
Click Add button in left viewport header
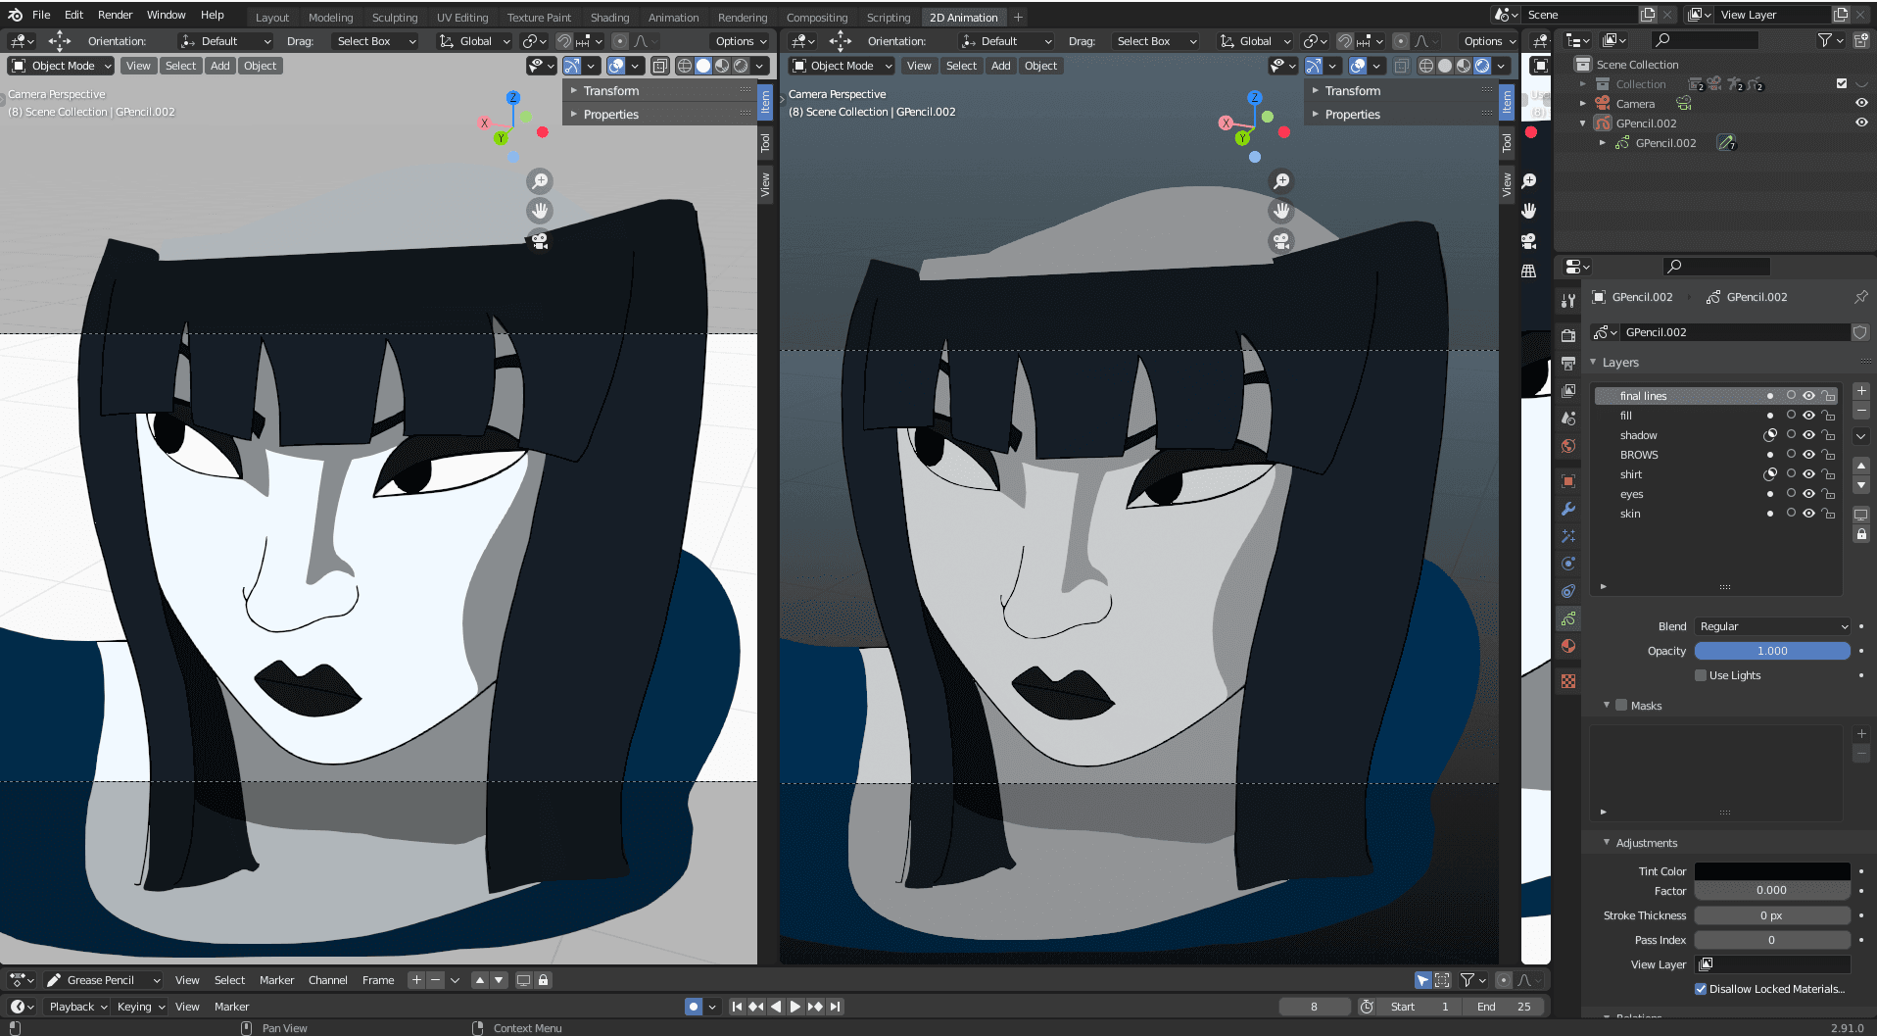point(220,66)
